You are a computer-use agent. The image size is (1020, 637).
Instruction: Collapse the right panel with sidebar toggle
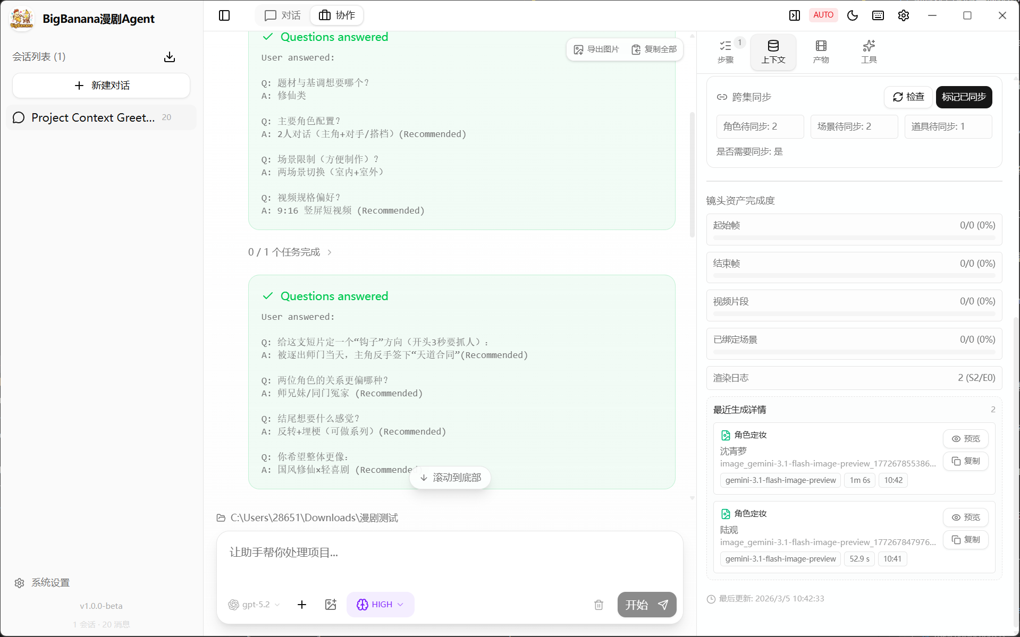tap(794, 15)
